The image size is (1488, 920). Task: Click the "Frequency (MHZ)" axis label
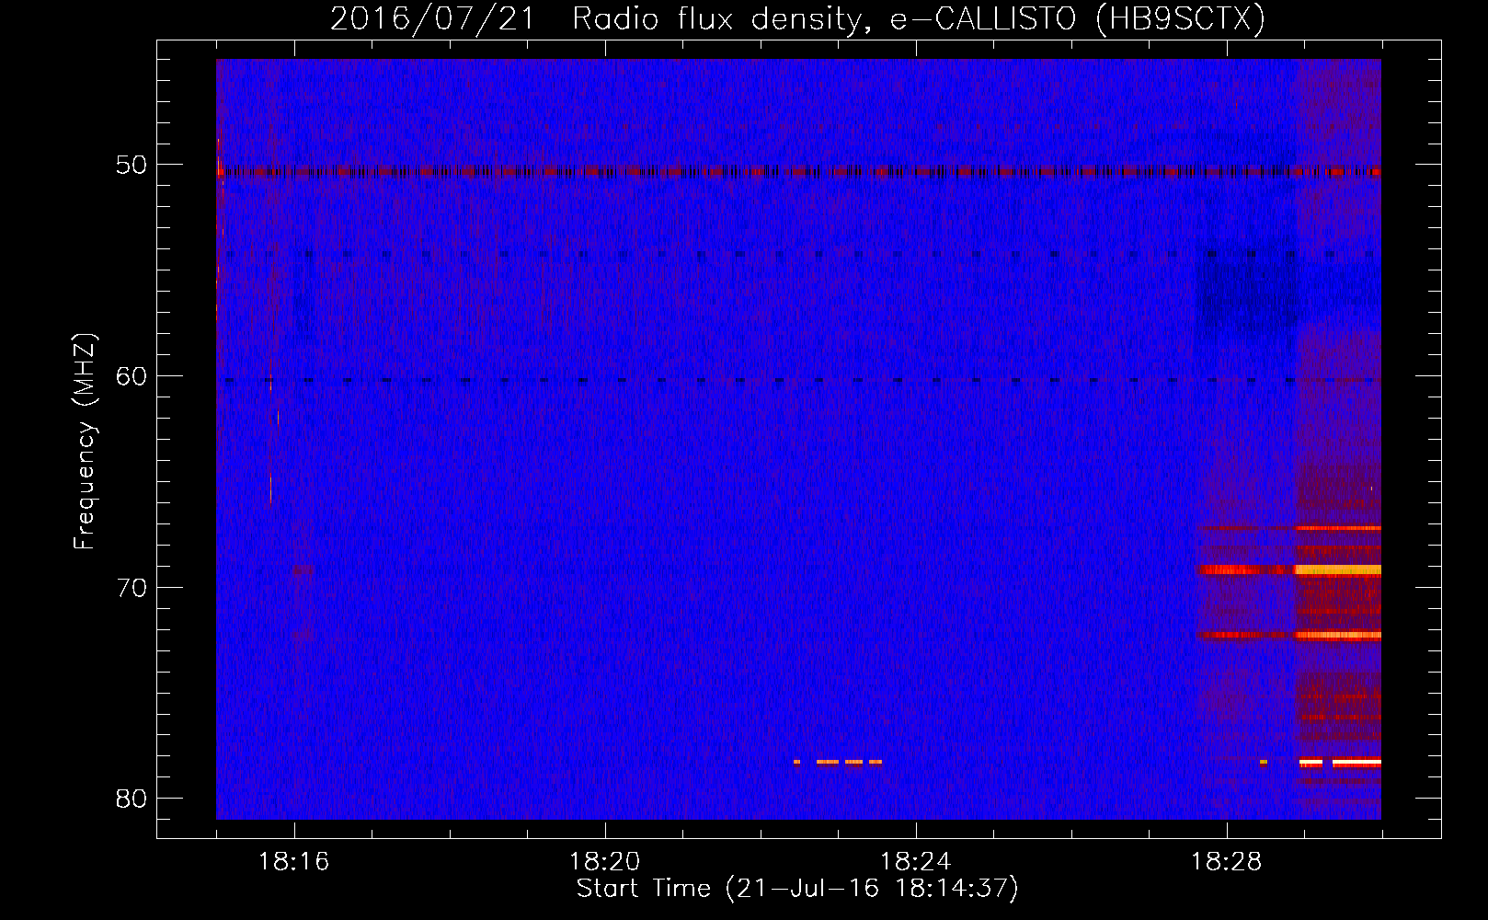[x=85, y=442]
